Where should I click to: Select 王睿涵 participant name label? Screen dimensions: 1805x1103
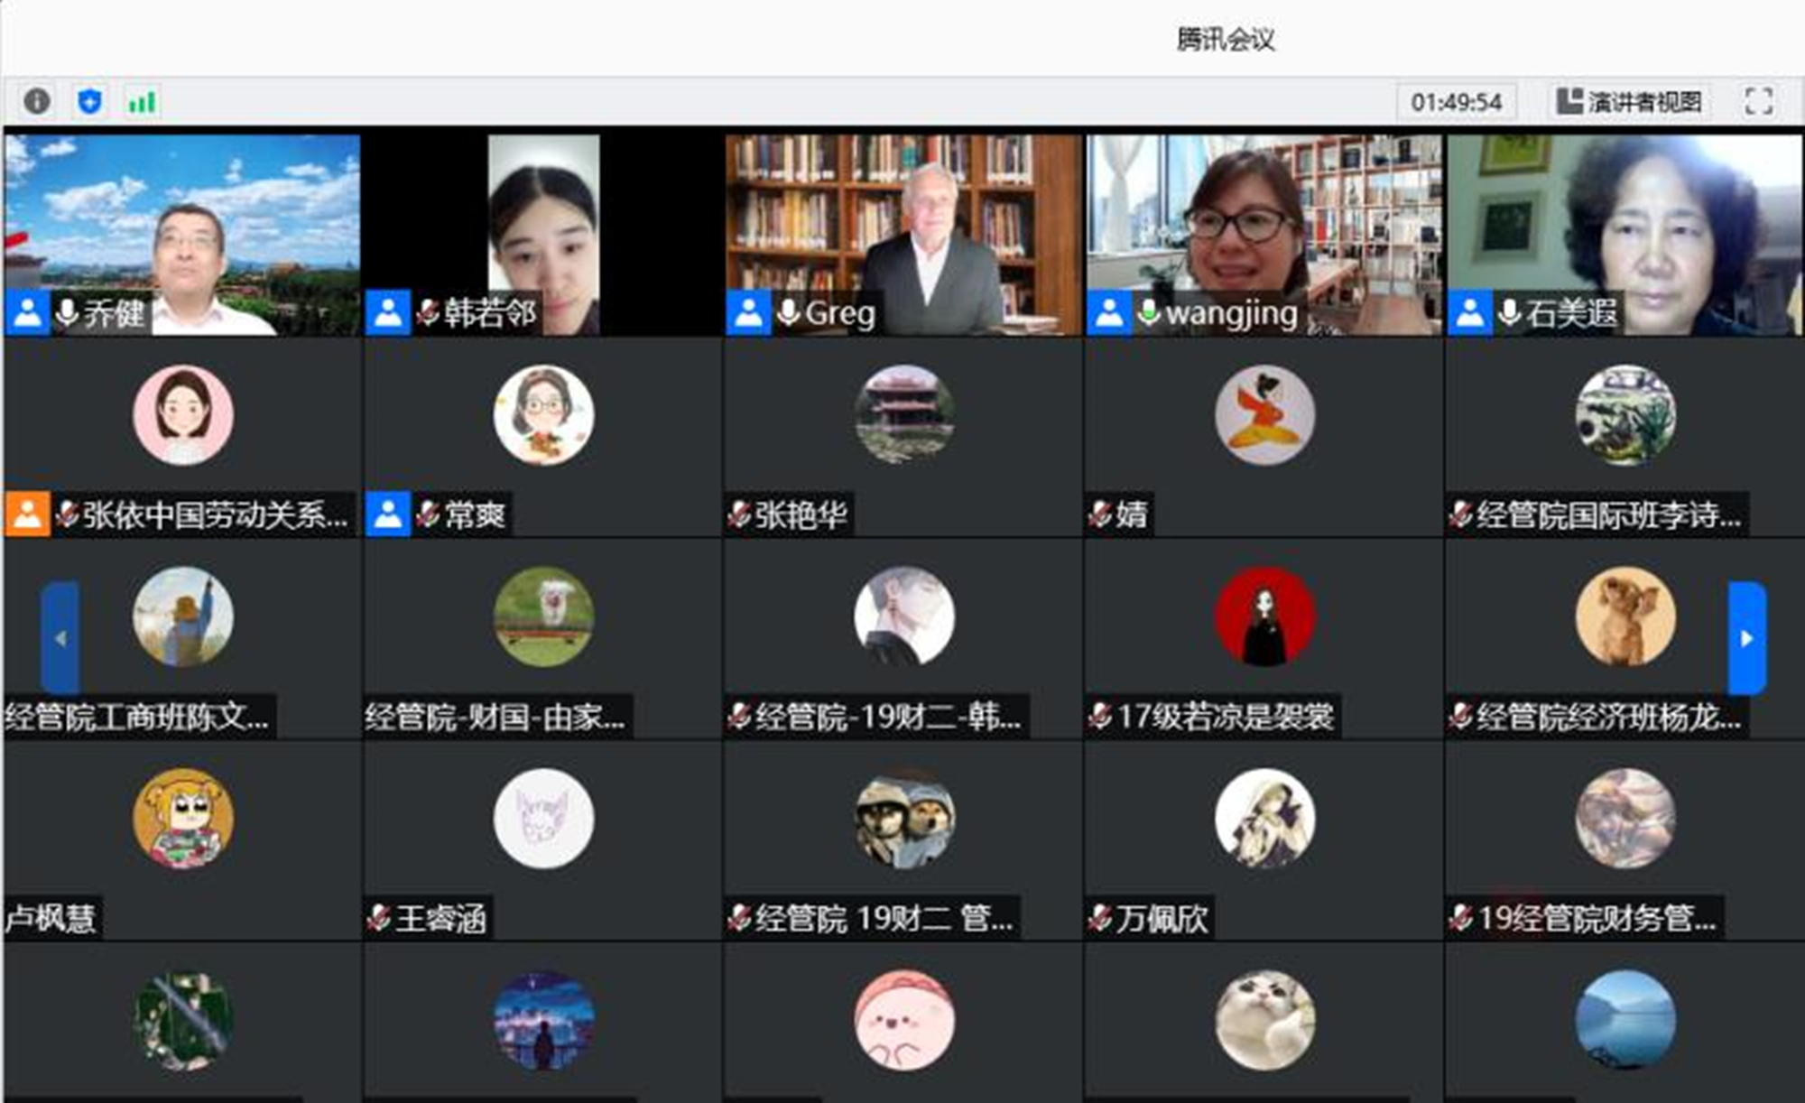coord(440,919)
